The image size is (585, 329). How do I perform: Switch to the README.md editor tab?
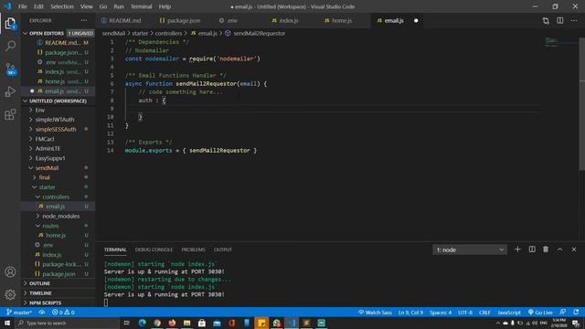[x=122, y=20]
